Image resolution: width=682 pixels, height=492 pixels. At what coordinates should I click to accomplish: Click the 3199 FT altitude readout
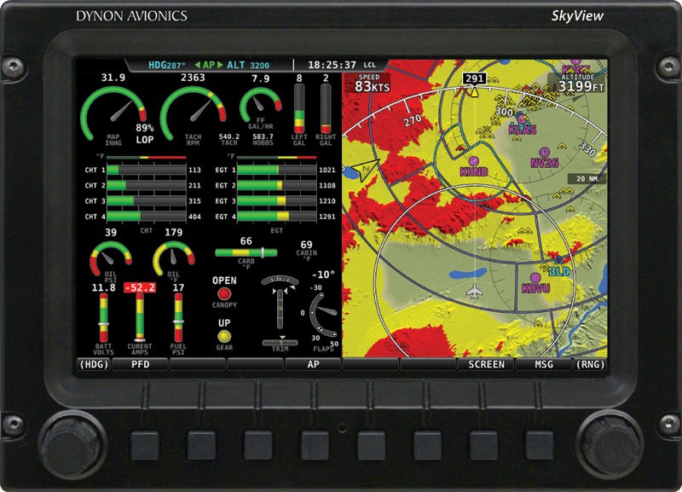(581, 86)
